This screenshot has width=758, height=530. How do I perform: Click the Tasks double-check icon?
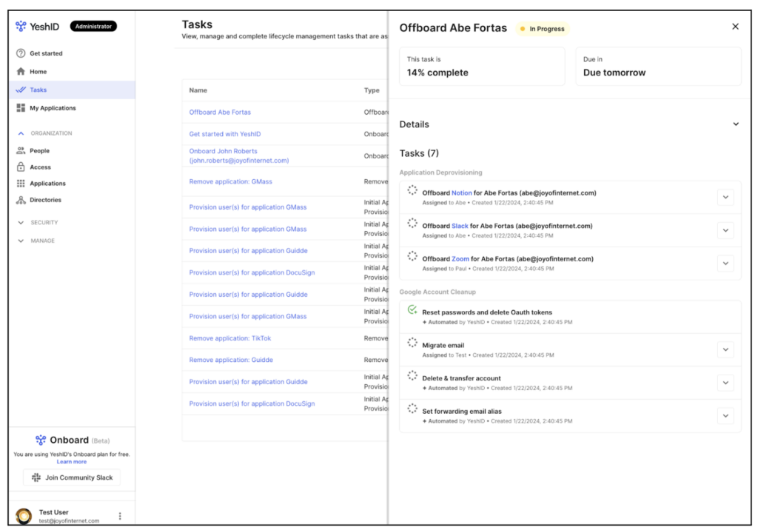tap(21, 90)
